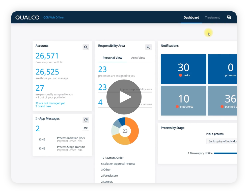The height and width of the screenshot is (194, 248).
Task: Switch to Area View tab
Action: [x=138, y=58]
